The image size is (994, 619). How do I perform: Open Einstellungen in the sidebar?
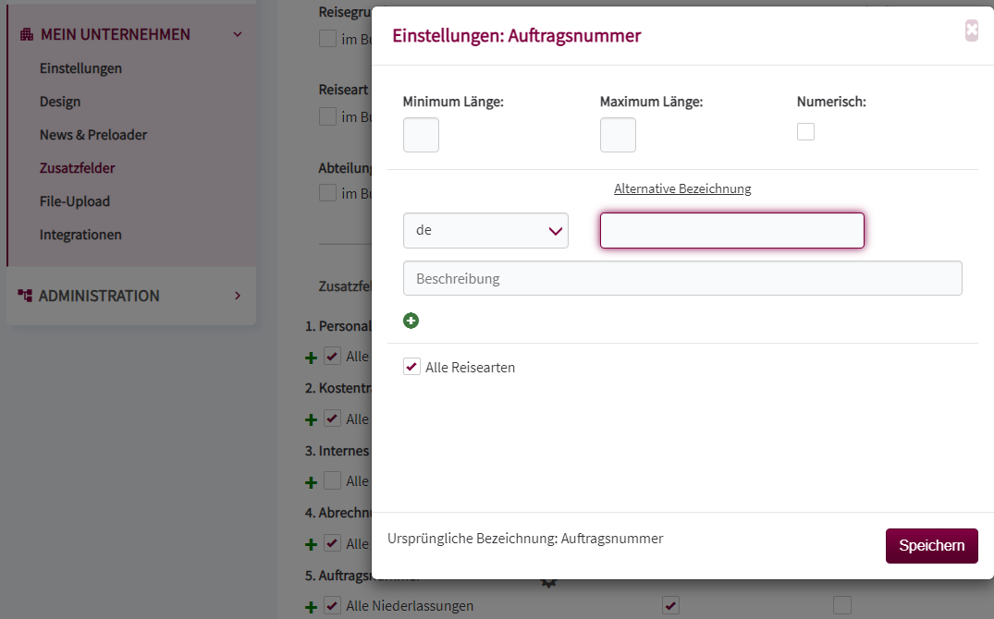tap(80, 68)
